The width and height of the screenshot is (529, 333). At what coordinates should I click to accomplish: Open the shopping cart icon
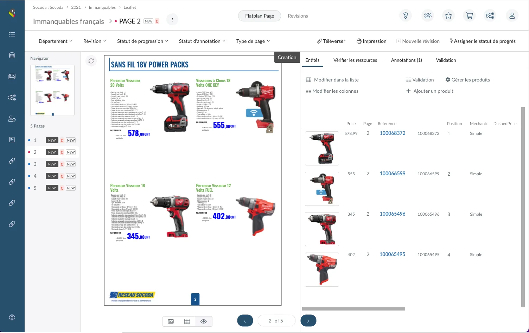(469, 16)
